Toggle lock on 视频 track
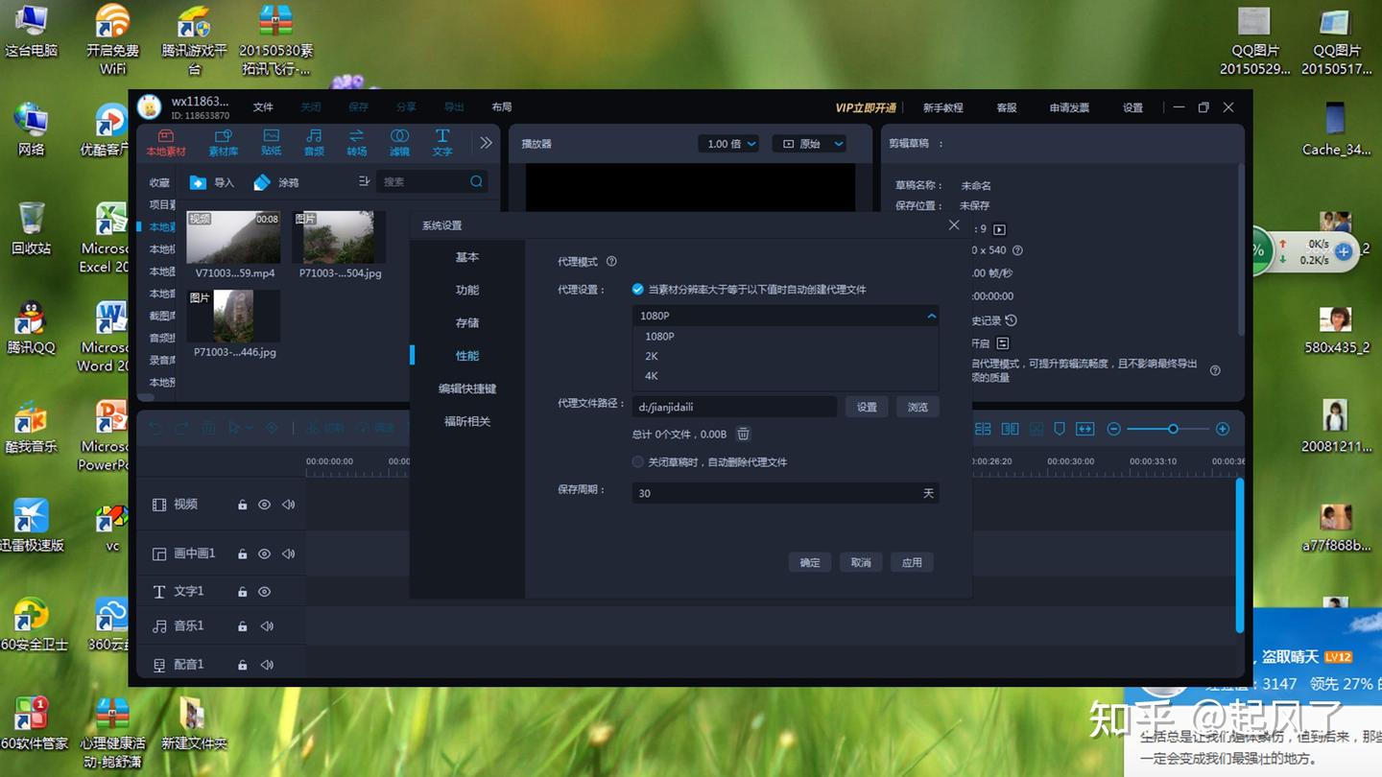The height and width of the screenshot is (777, 1382). pyautogui.click(x=242, y=505)
